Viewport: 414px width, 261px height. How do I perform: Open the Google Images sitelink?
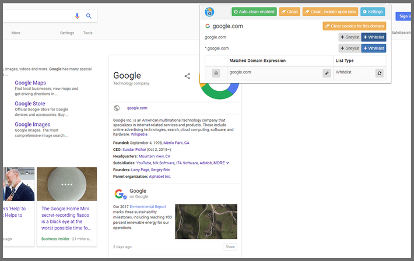point(33,125)
